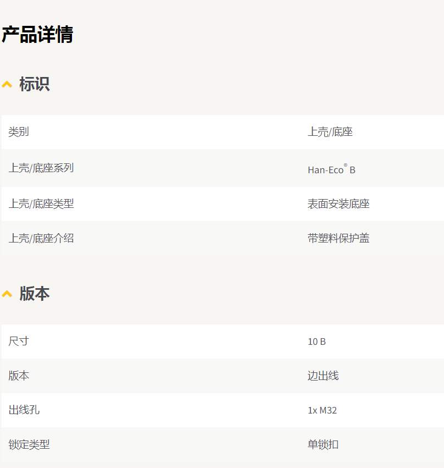
Task: Click the 标识 section heading
Action: click(35, 84)
